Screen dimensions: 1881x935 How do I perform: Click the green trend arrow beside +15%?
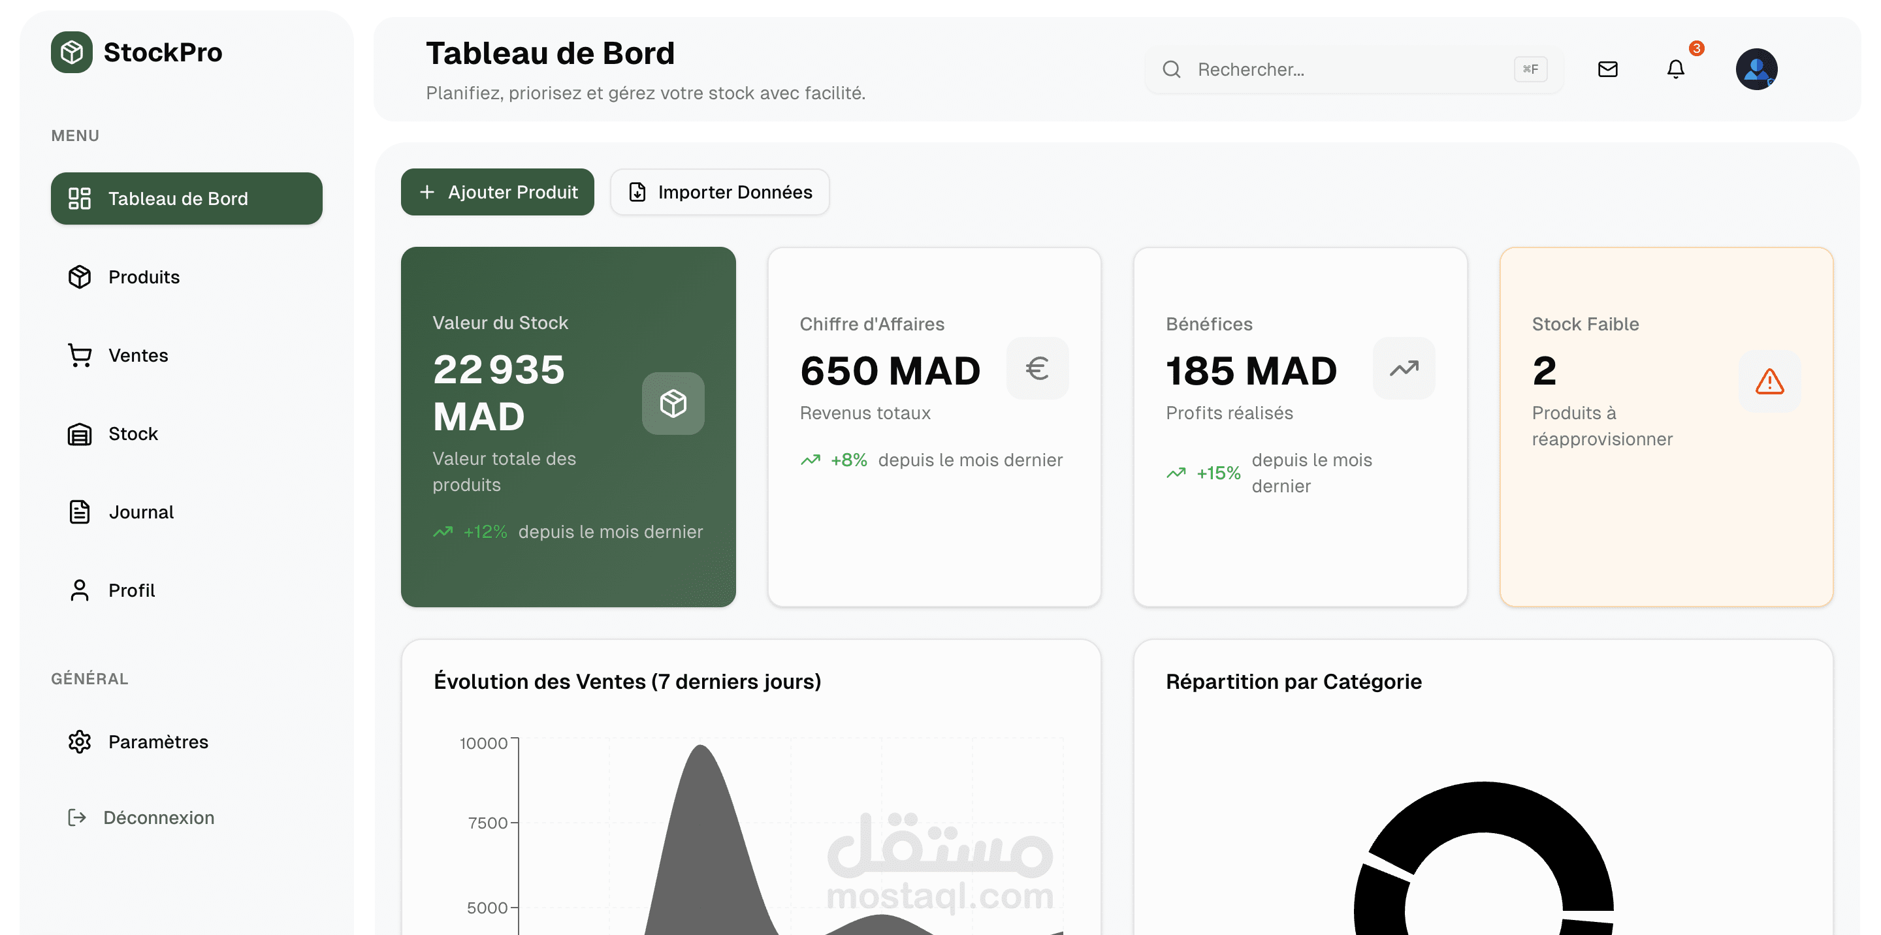pos(1176,473)
